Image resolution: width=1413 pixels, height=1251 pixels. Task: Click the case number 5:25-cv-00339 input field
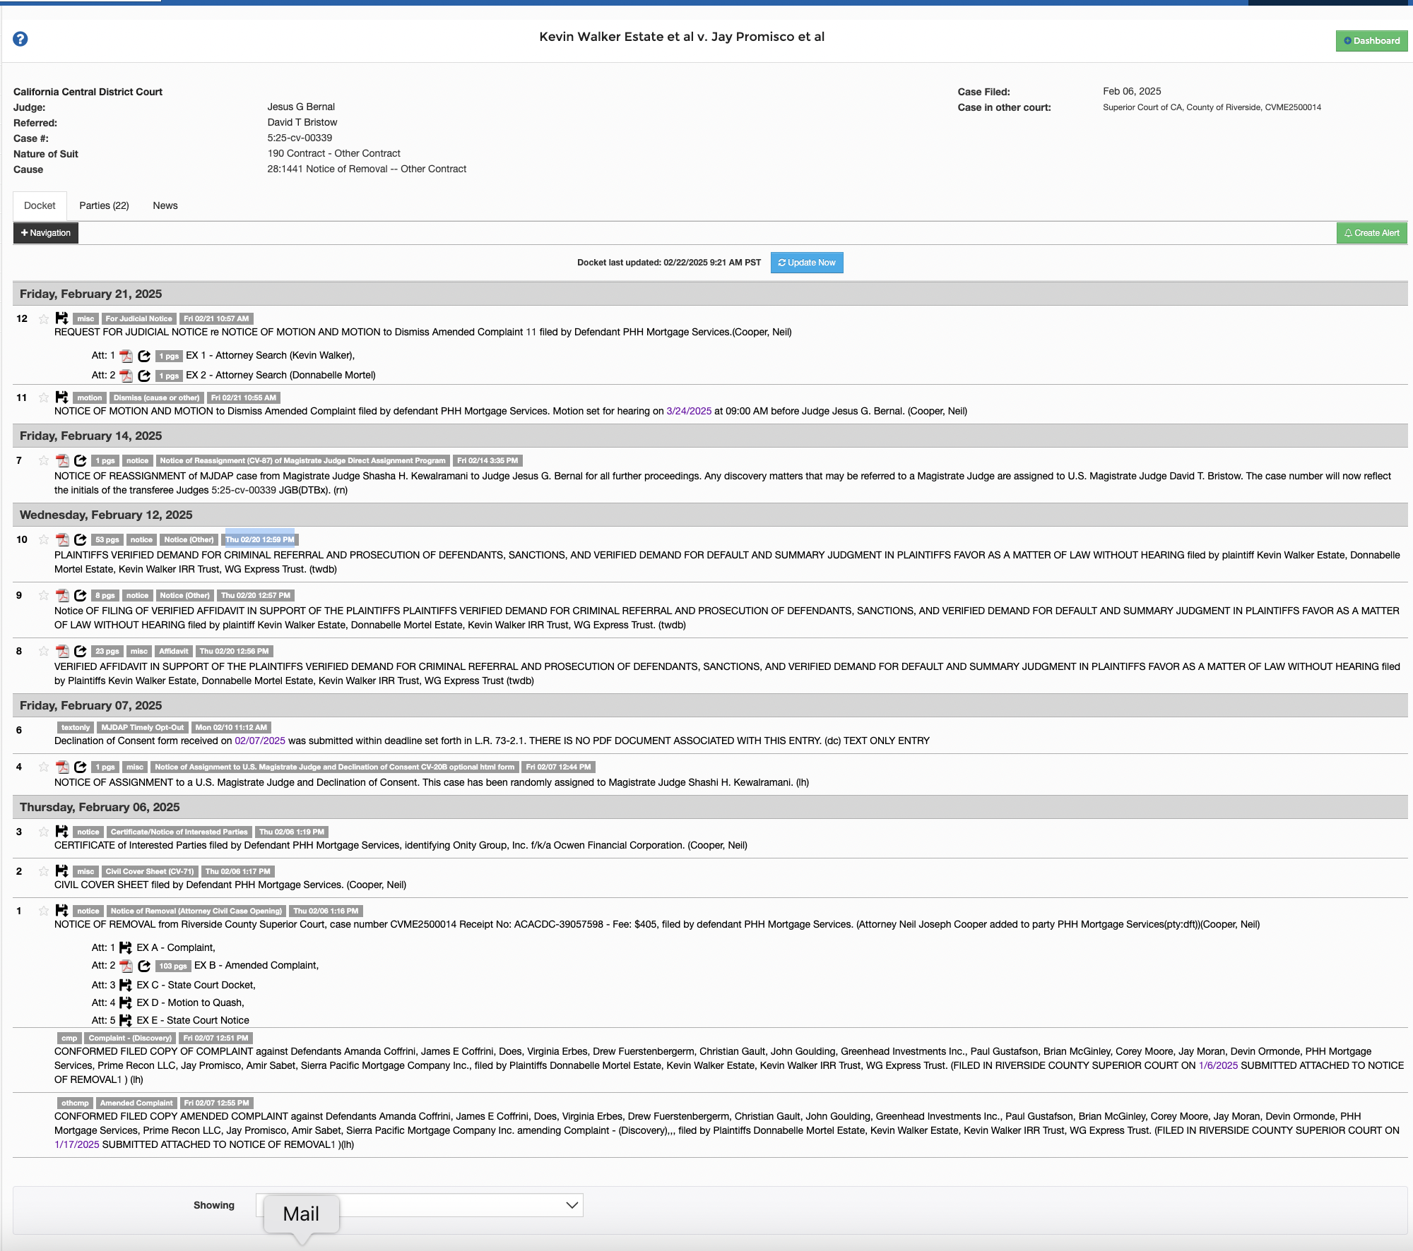(x=301, y=136)
